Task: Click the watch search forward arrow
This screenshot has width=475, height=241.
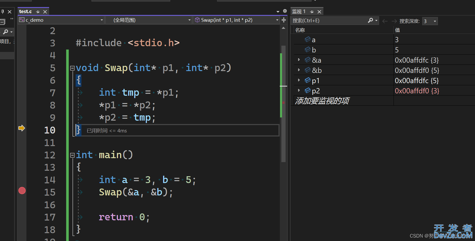Action: pos(394,21)
